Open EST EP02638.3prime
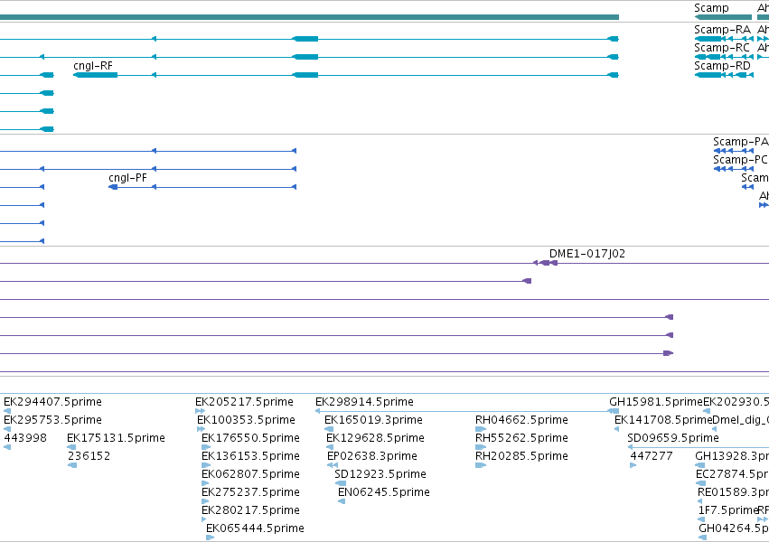 pyautogui.click(x=372, y=456)
